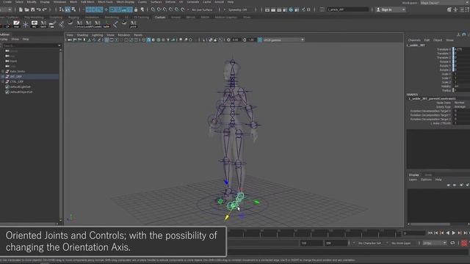
Task: Open the Sign In dropdown
Action: 391,10
